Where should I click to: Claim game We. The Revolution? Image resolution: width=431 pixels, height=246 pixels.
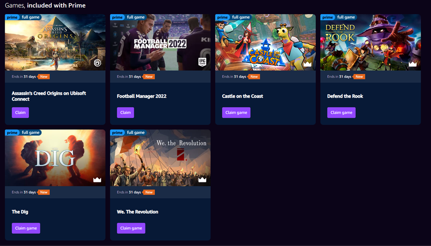(131, 228)
